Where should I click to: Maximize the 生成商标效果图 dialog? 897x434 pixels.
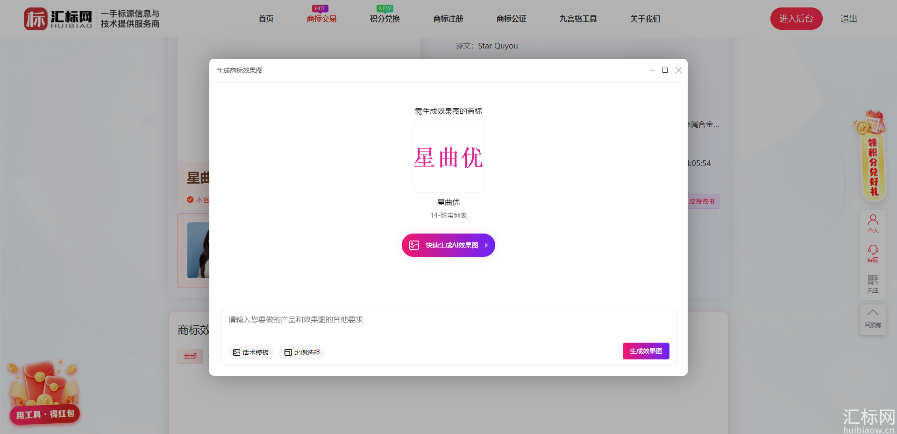(x=665, y=70)
